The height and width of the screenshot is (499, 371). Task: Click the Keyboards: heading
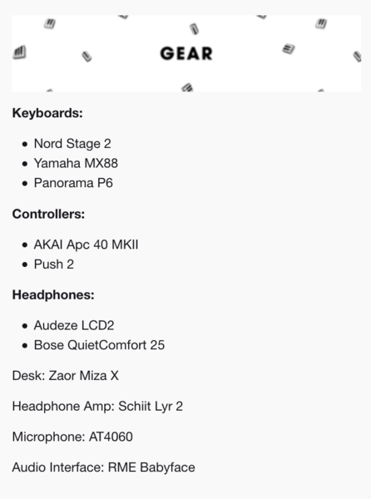pos(47,113)
